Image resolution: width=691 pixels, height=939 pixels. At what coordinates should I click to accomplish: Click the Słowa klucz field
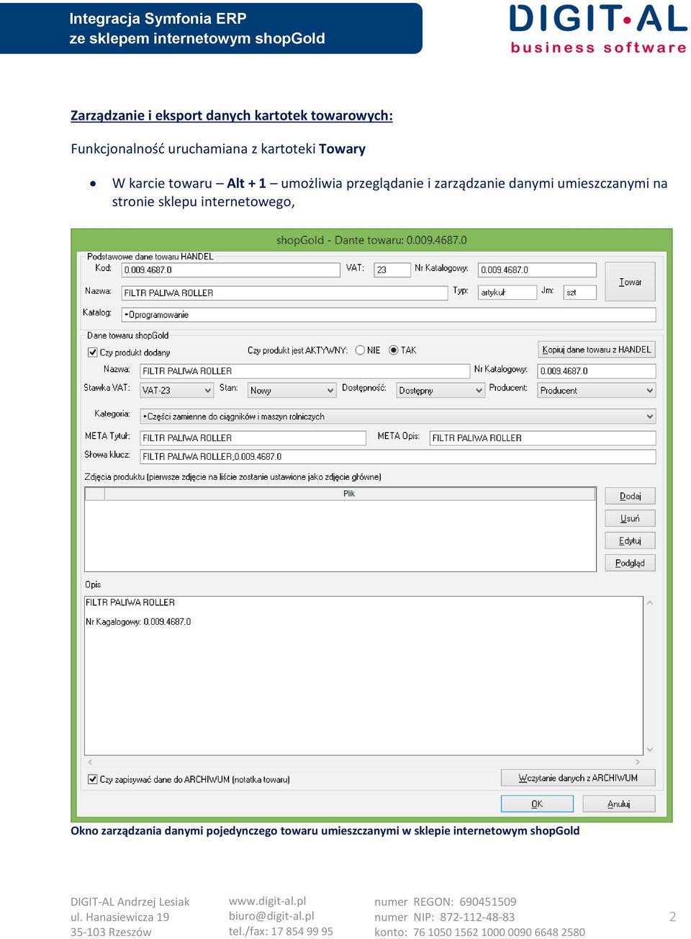pyautogui.click(x=398, y=456)
